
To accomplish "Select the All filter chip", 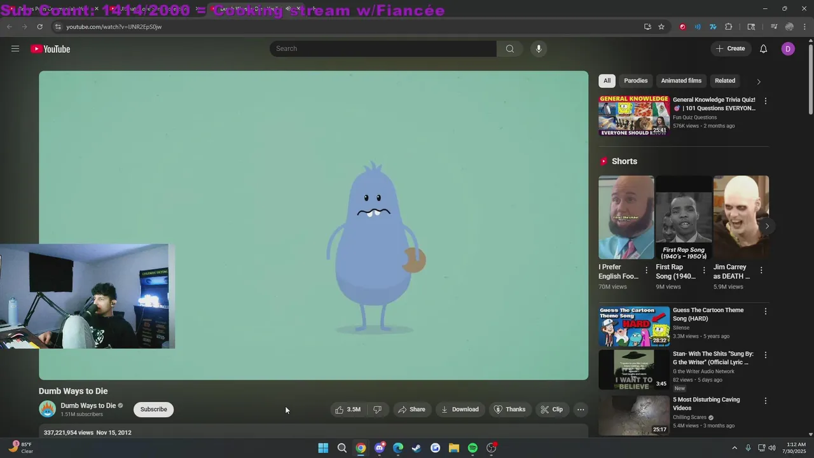I will point(607,81).
